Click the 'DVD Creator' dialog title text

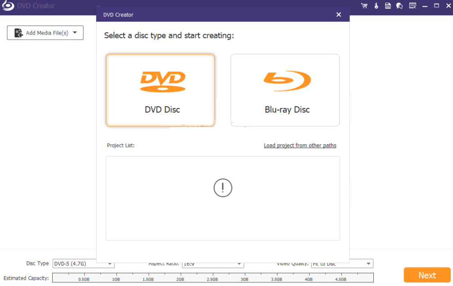118,15
